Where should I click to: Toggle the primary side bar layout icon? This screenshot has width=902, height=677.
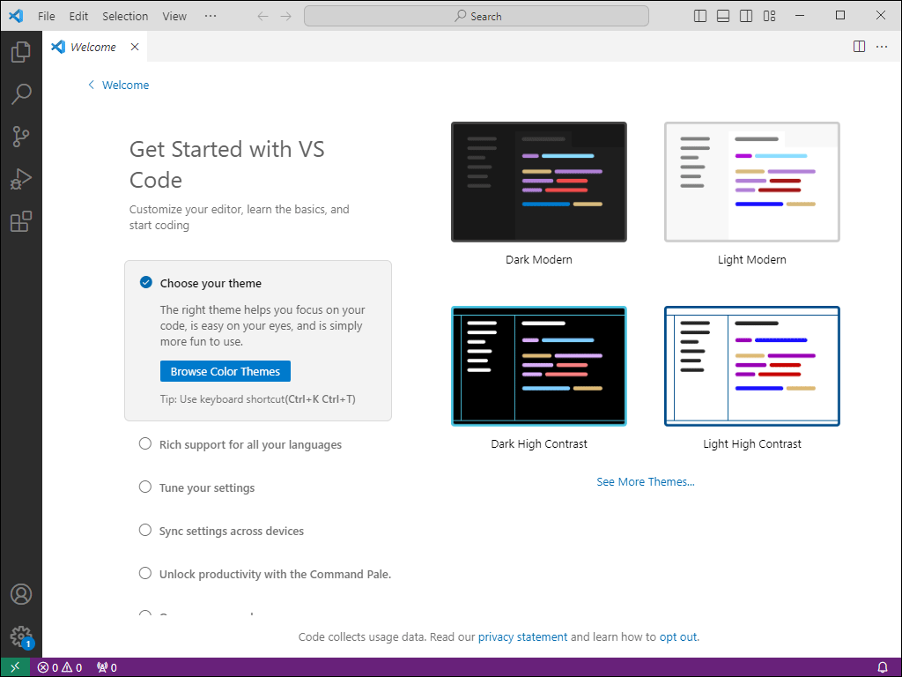coord(700,16)
